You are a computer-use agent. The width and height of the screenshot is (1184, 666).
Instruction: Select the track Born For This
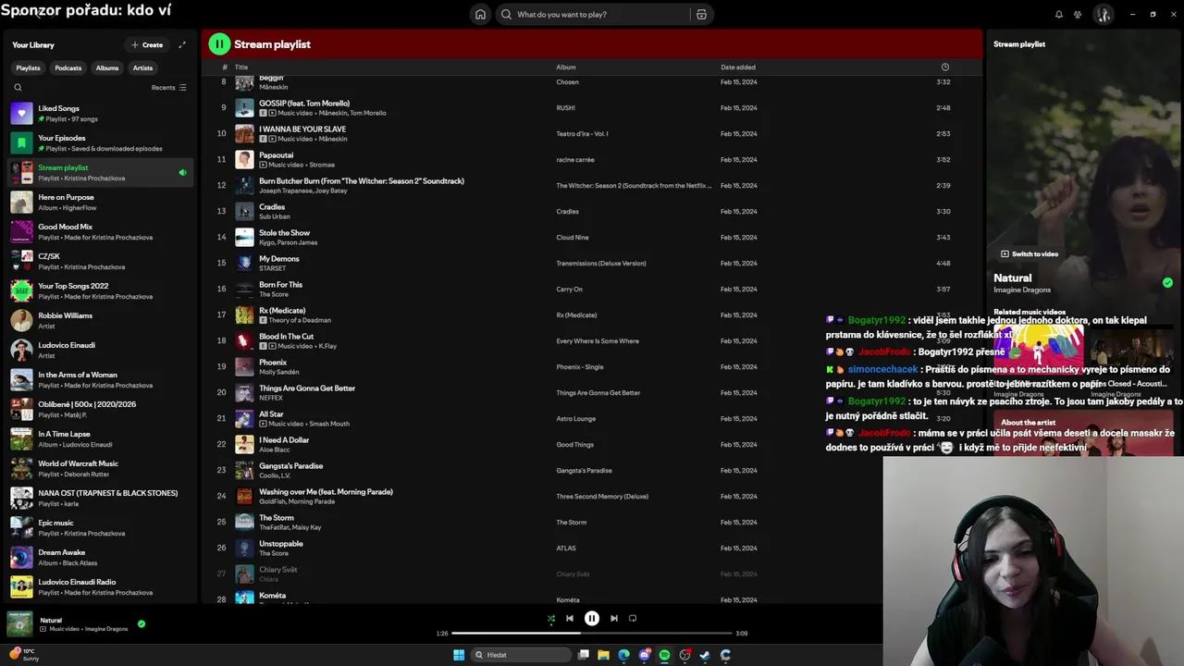coord(591,289)
